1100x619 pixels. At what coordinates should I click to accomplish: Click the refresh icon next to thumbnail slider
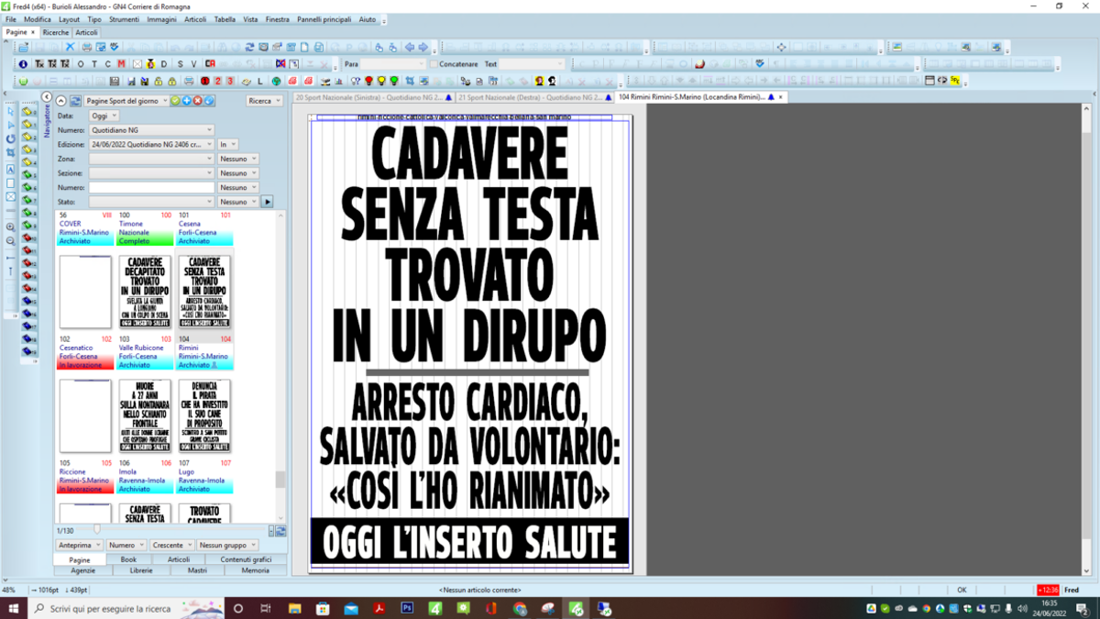coord(280,530)
